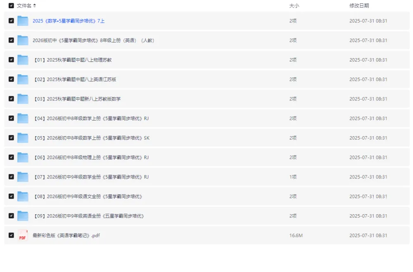413x272 pixels.
Task: Click the 文件名 column header text
Action: coord(24,6)
